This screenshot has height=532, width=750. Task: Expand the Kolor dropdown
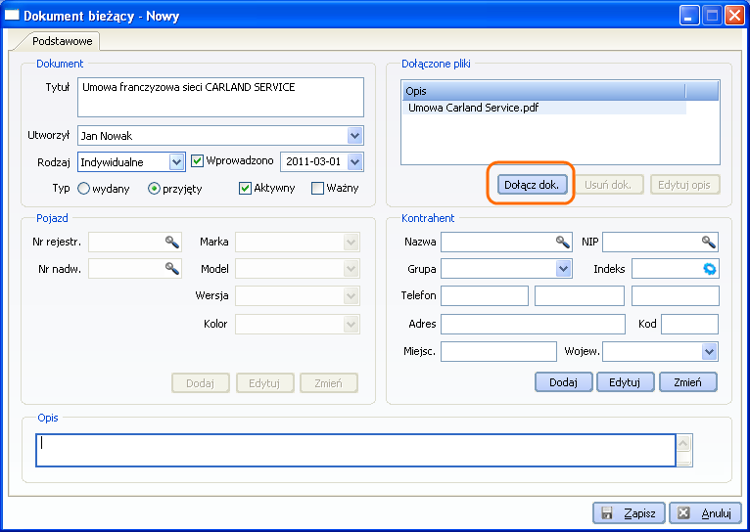point(352,325)
